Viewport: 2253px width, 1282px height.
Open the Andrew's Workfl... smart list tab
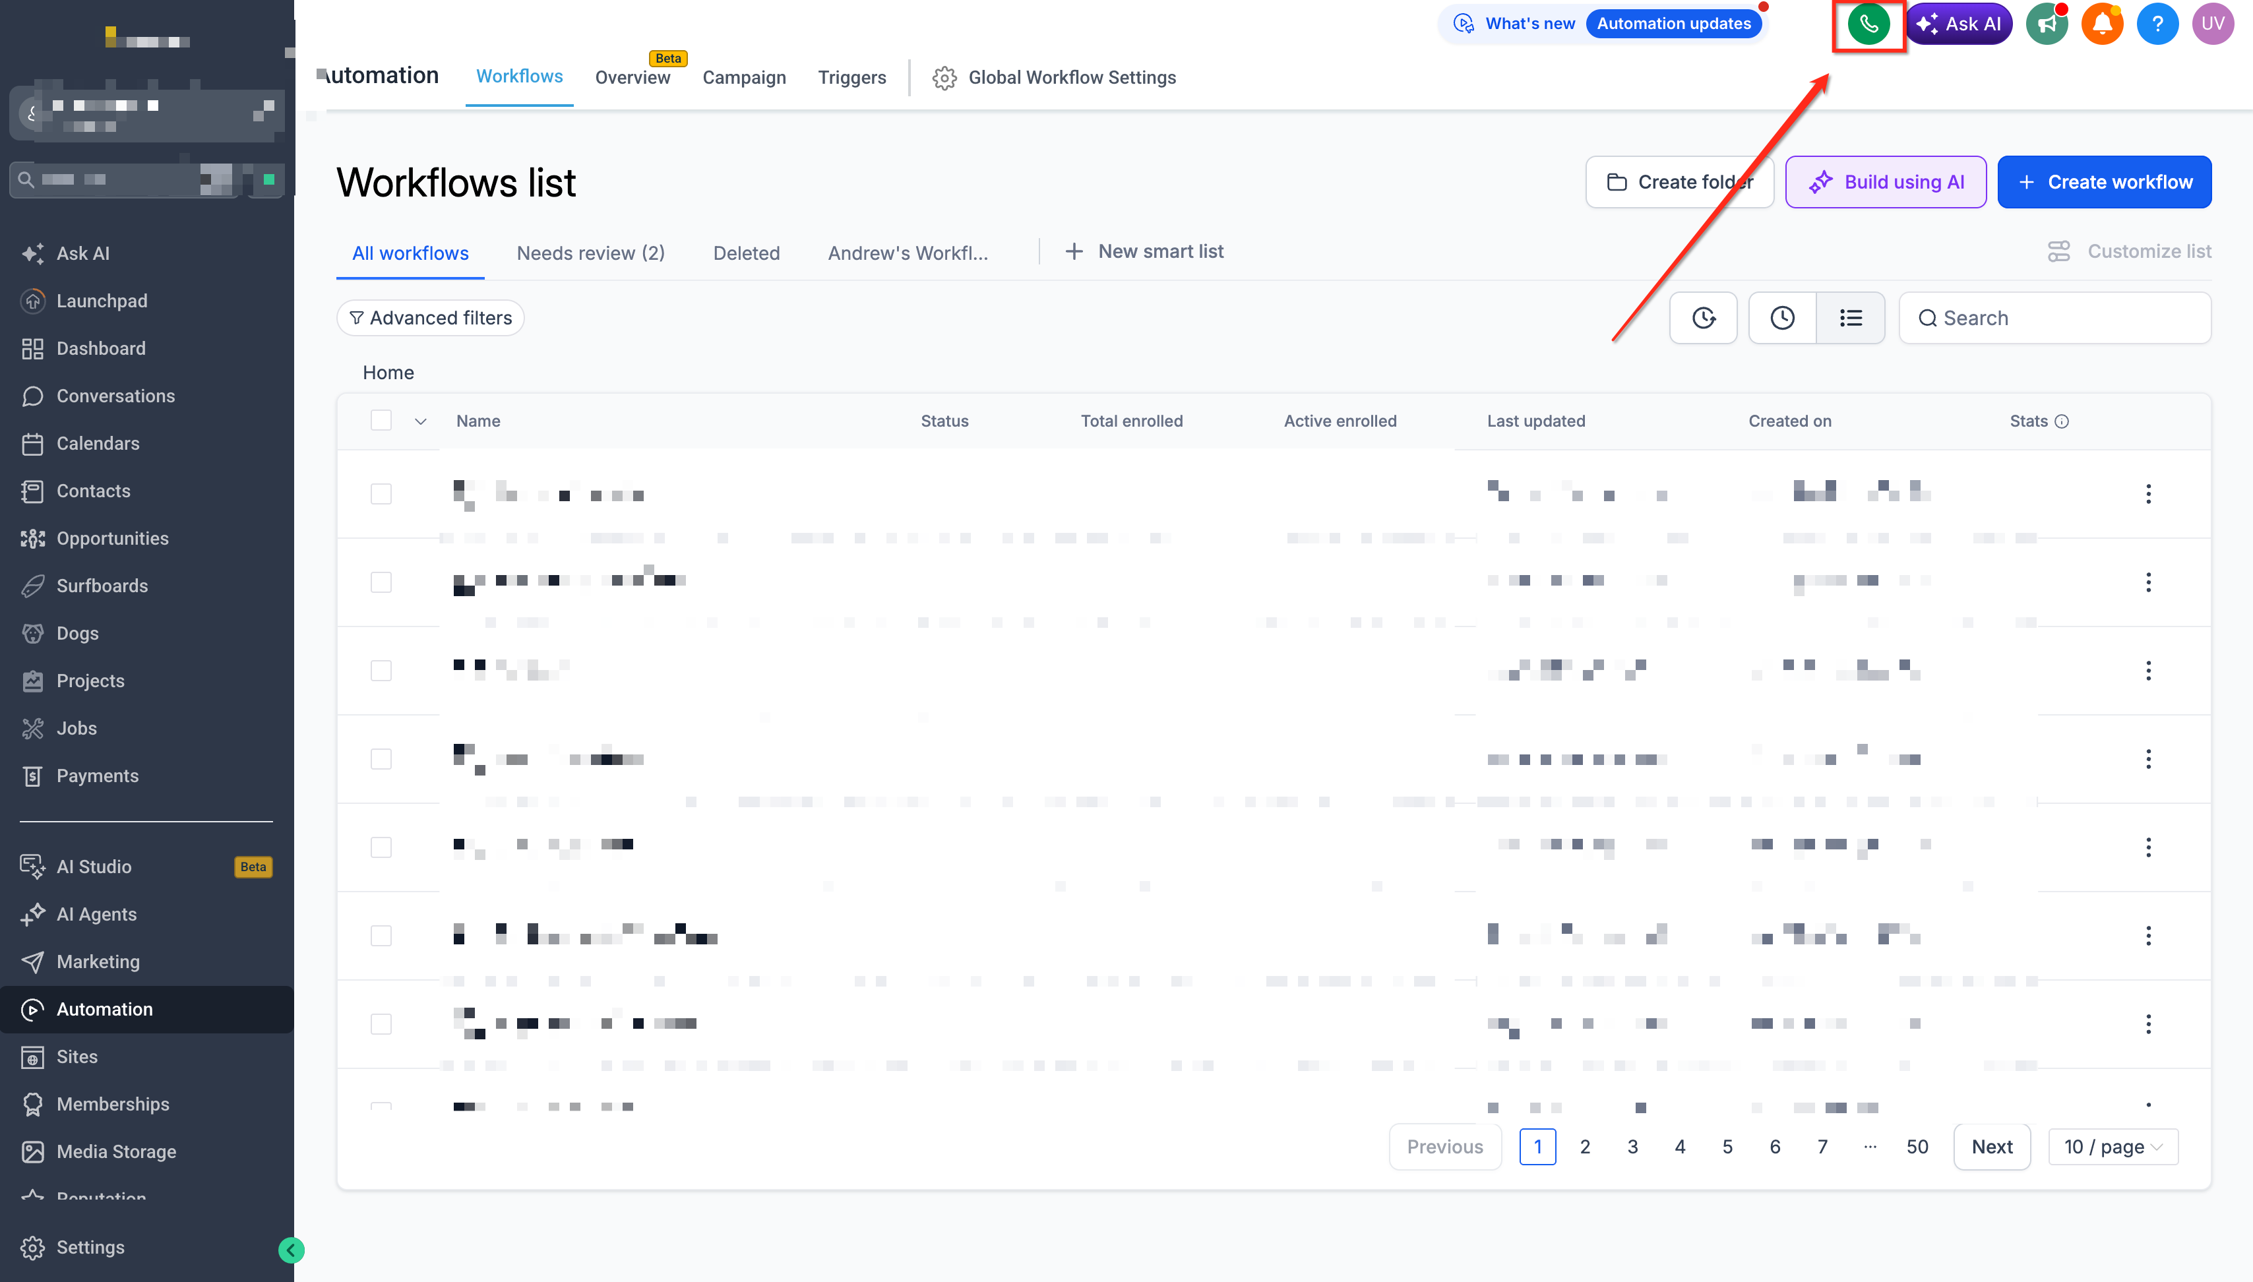(x=908, y=254)
